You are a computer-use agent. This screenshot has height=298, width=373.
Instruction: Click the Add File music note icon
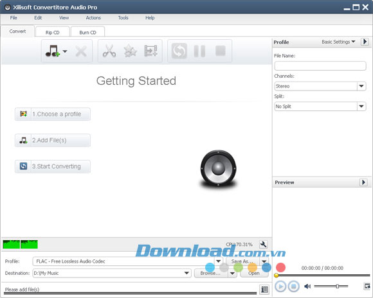coord(53,51)
